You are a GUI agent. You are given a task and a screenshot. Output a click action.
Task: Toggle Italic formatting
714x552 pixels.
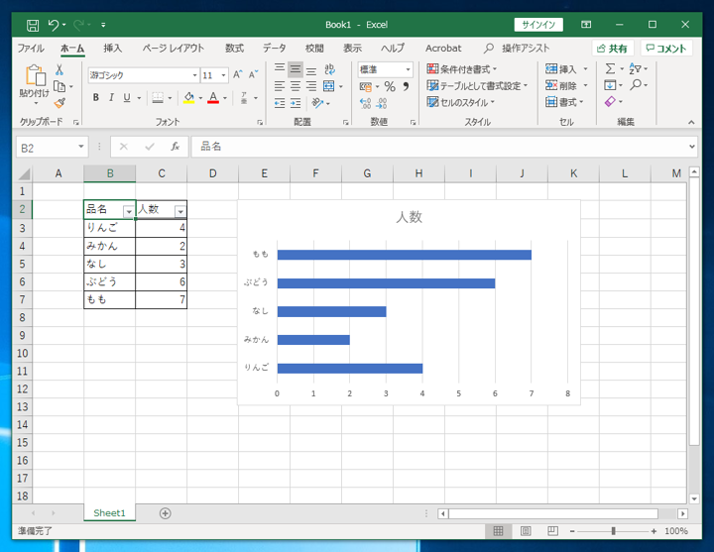pyautogui.click(x=111, y=98)
